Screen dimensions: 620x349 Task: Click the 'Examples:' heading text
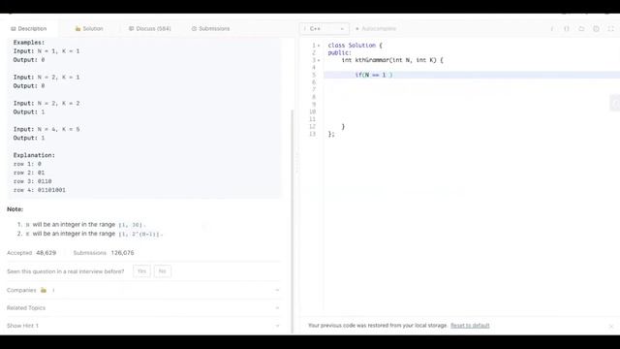pos(29,43)
